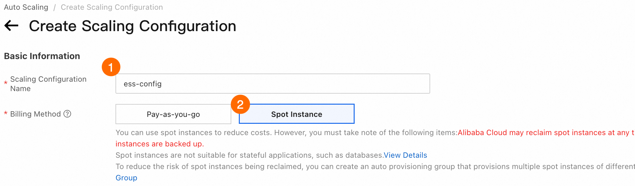The height and width of the screenshot is (186, 635).
Task: Click the stateful applications note text
Action: point(249,155)
